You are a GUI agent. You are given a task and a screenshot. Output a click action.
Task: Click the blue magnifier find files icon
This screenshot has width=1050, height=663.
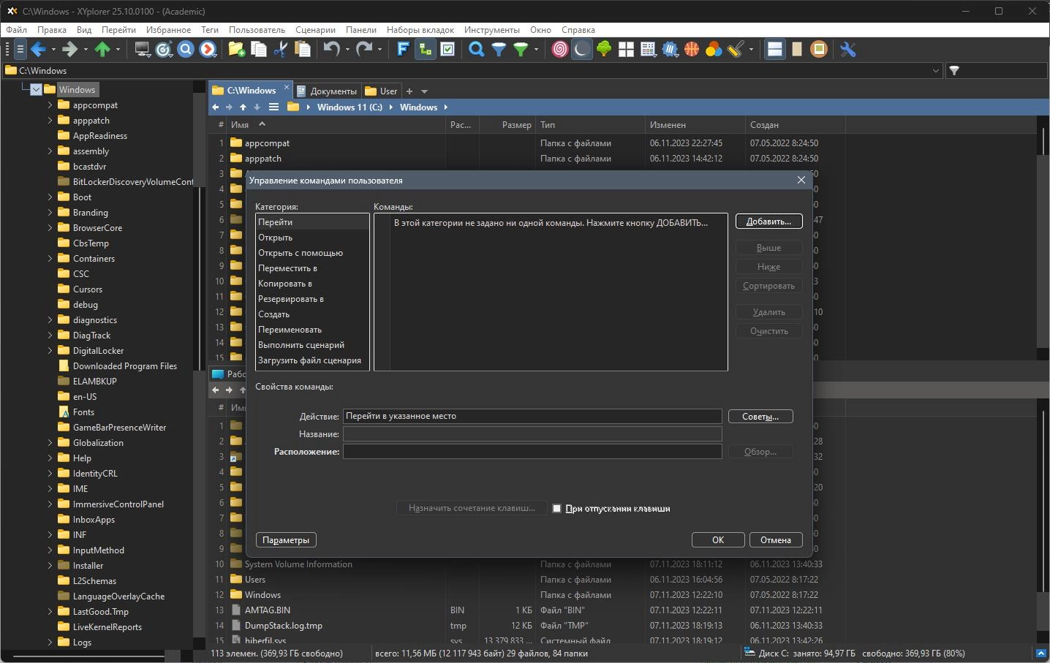coord(476,50)
